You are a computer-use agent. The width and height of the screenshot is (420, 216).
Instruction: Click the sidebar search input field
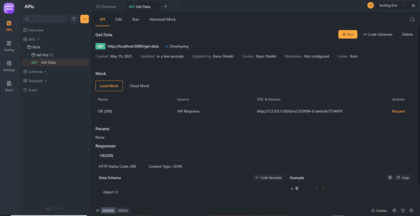(x=45, y=19)
